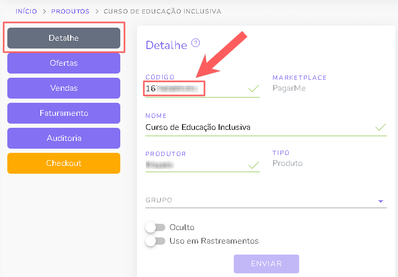Click the chevron after Início breadcrumb
Image resolution: width=398 pixels, height=277 pixels.
(x=44, y=11)
